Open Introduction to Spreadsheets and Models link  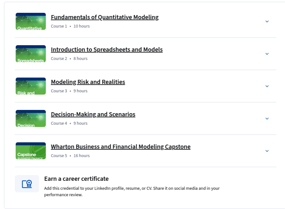click(107, 49)
